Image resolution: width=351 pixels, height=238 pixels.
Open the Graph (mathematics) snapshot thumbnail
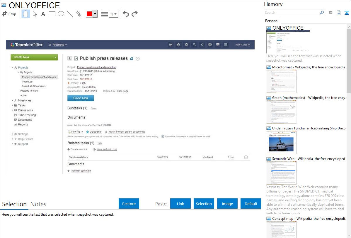[281, 112]
